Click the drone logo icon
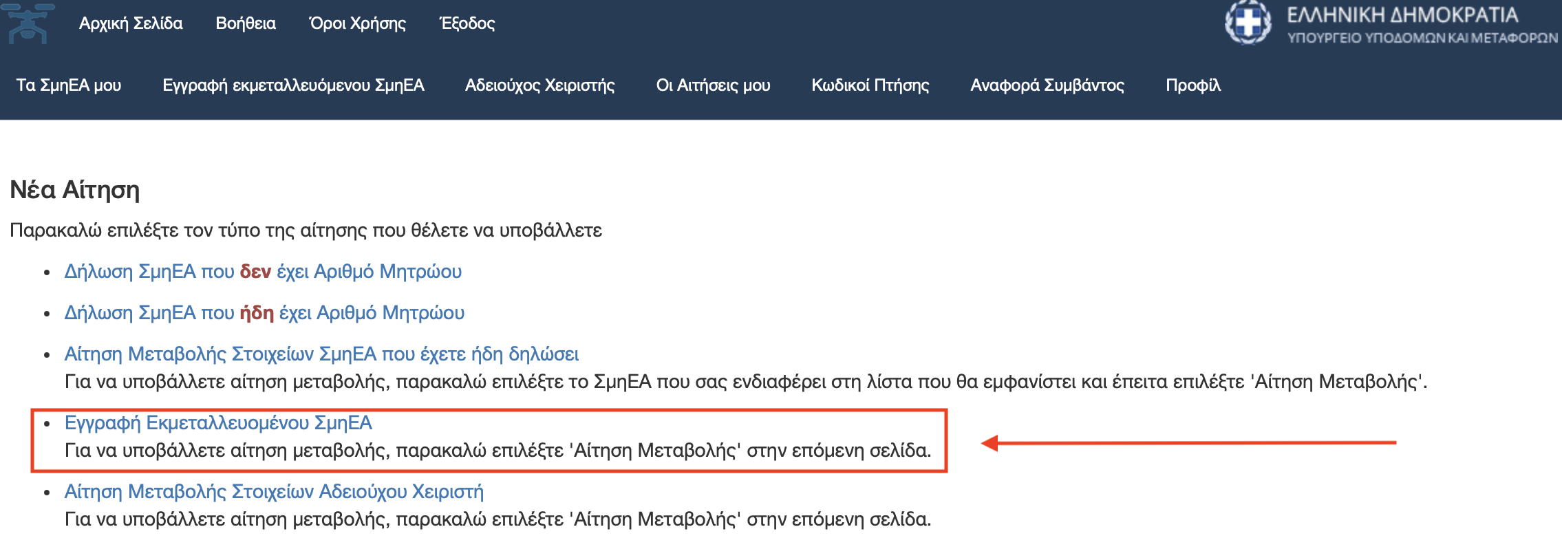This screenshot has width=1562, height=560. tap(28, 23)
